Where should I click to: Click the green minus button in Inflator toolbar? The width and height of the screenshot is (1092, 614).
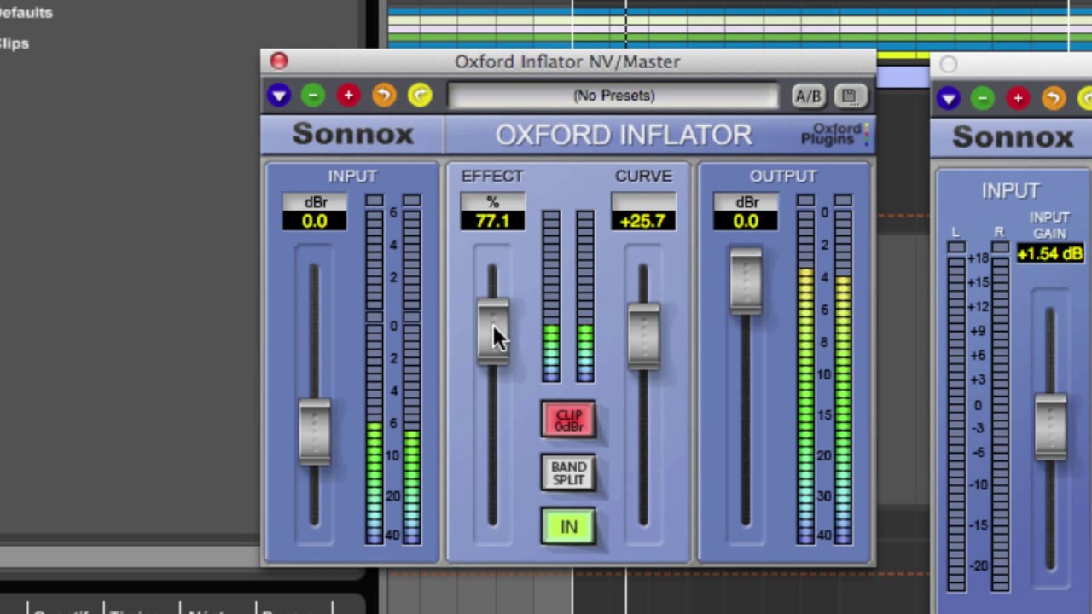tap(313, 96)
